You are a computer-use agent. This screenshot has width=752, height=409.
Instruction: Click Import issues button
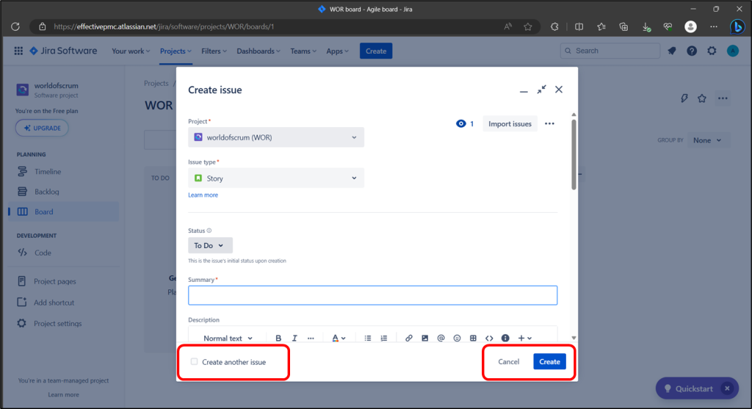[x=510, y=123]
